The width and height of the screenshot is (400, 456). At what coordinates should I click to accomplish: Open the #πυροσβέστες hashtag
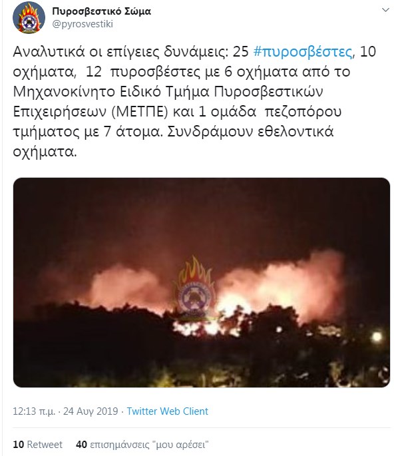[x=303, y=52]
